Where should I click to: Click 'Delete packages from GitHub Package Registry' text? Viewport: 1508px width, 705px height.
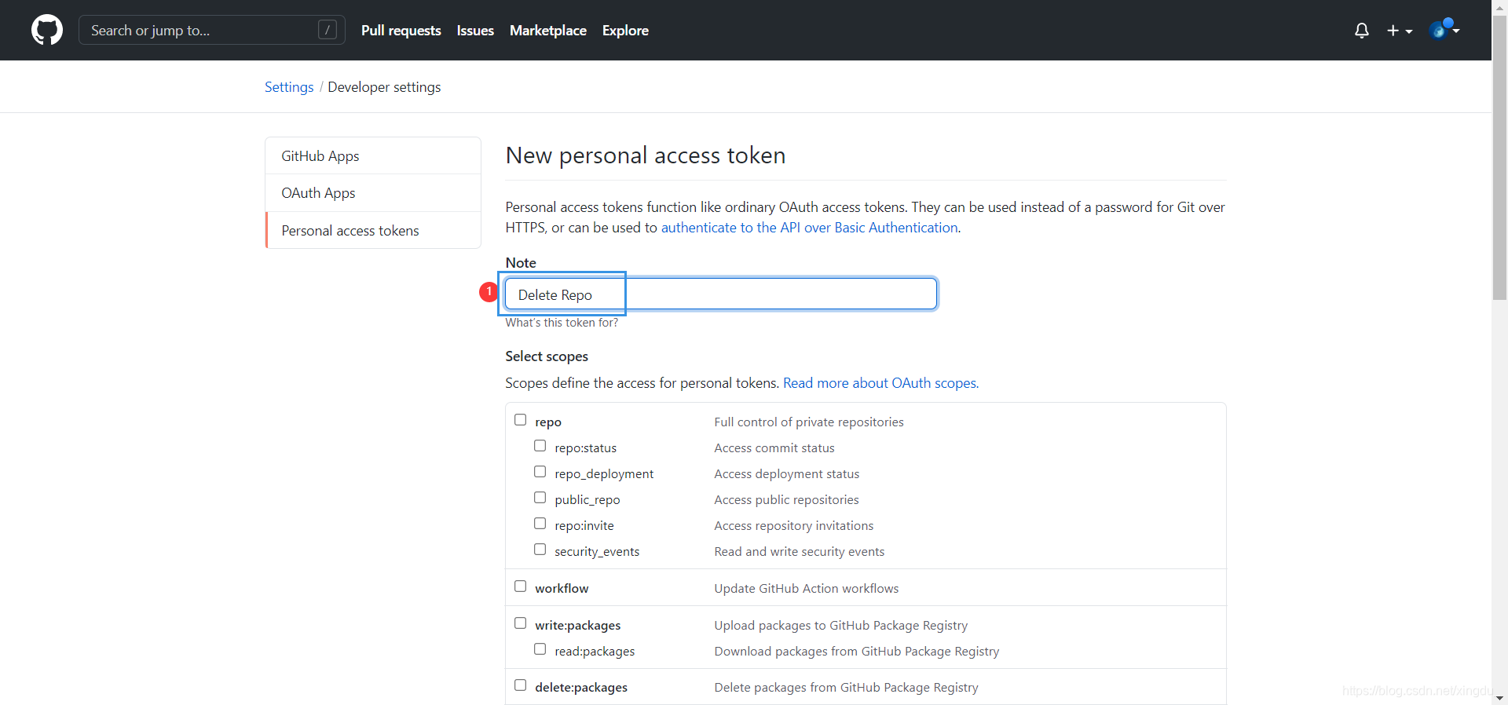pos(847,688)
